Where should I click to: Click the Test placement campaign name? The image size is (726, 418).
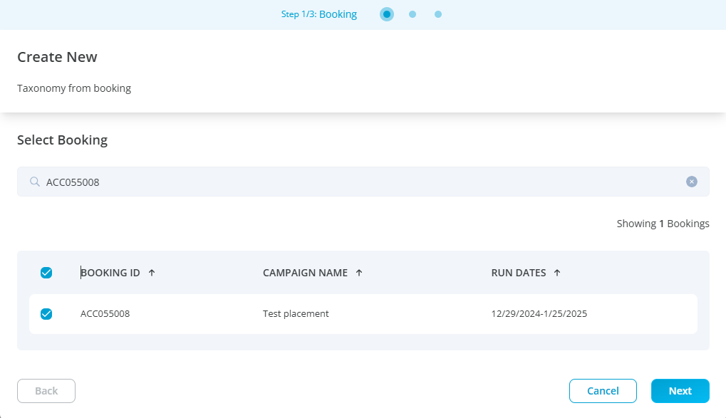(x=296, y=314)
